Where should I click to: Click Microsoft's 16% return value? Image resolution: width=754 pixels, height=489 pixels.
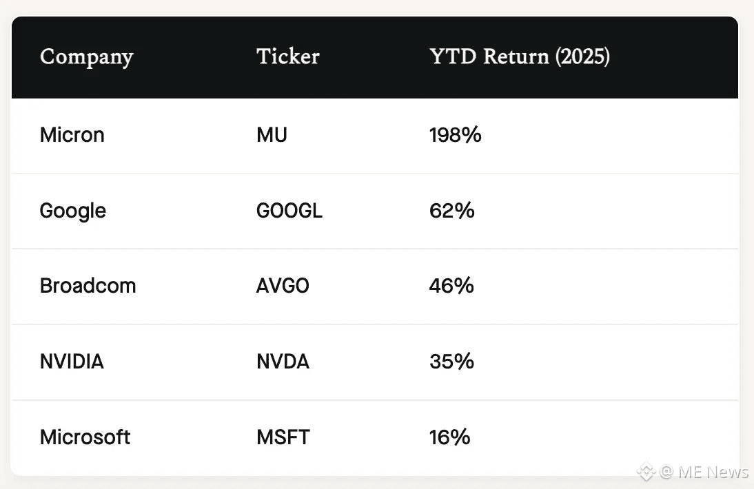[449, 437]
